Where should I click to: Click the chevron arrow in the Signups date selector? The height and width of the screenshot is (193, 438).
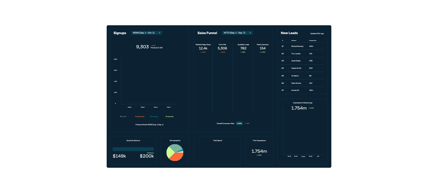(159, 33)
